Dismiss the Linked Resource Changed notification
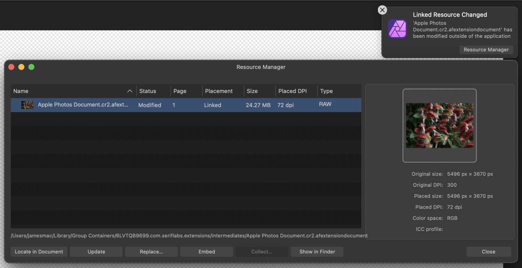The width and height of the screenshot is (522, 268). coord(382,10)
